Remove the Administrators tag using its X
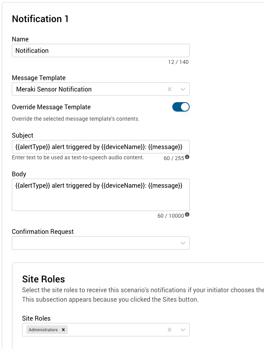Viewport: 264px width, 349px height. [x=63, y=329]
